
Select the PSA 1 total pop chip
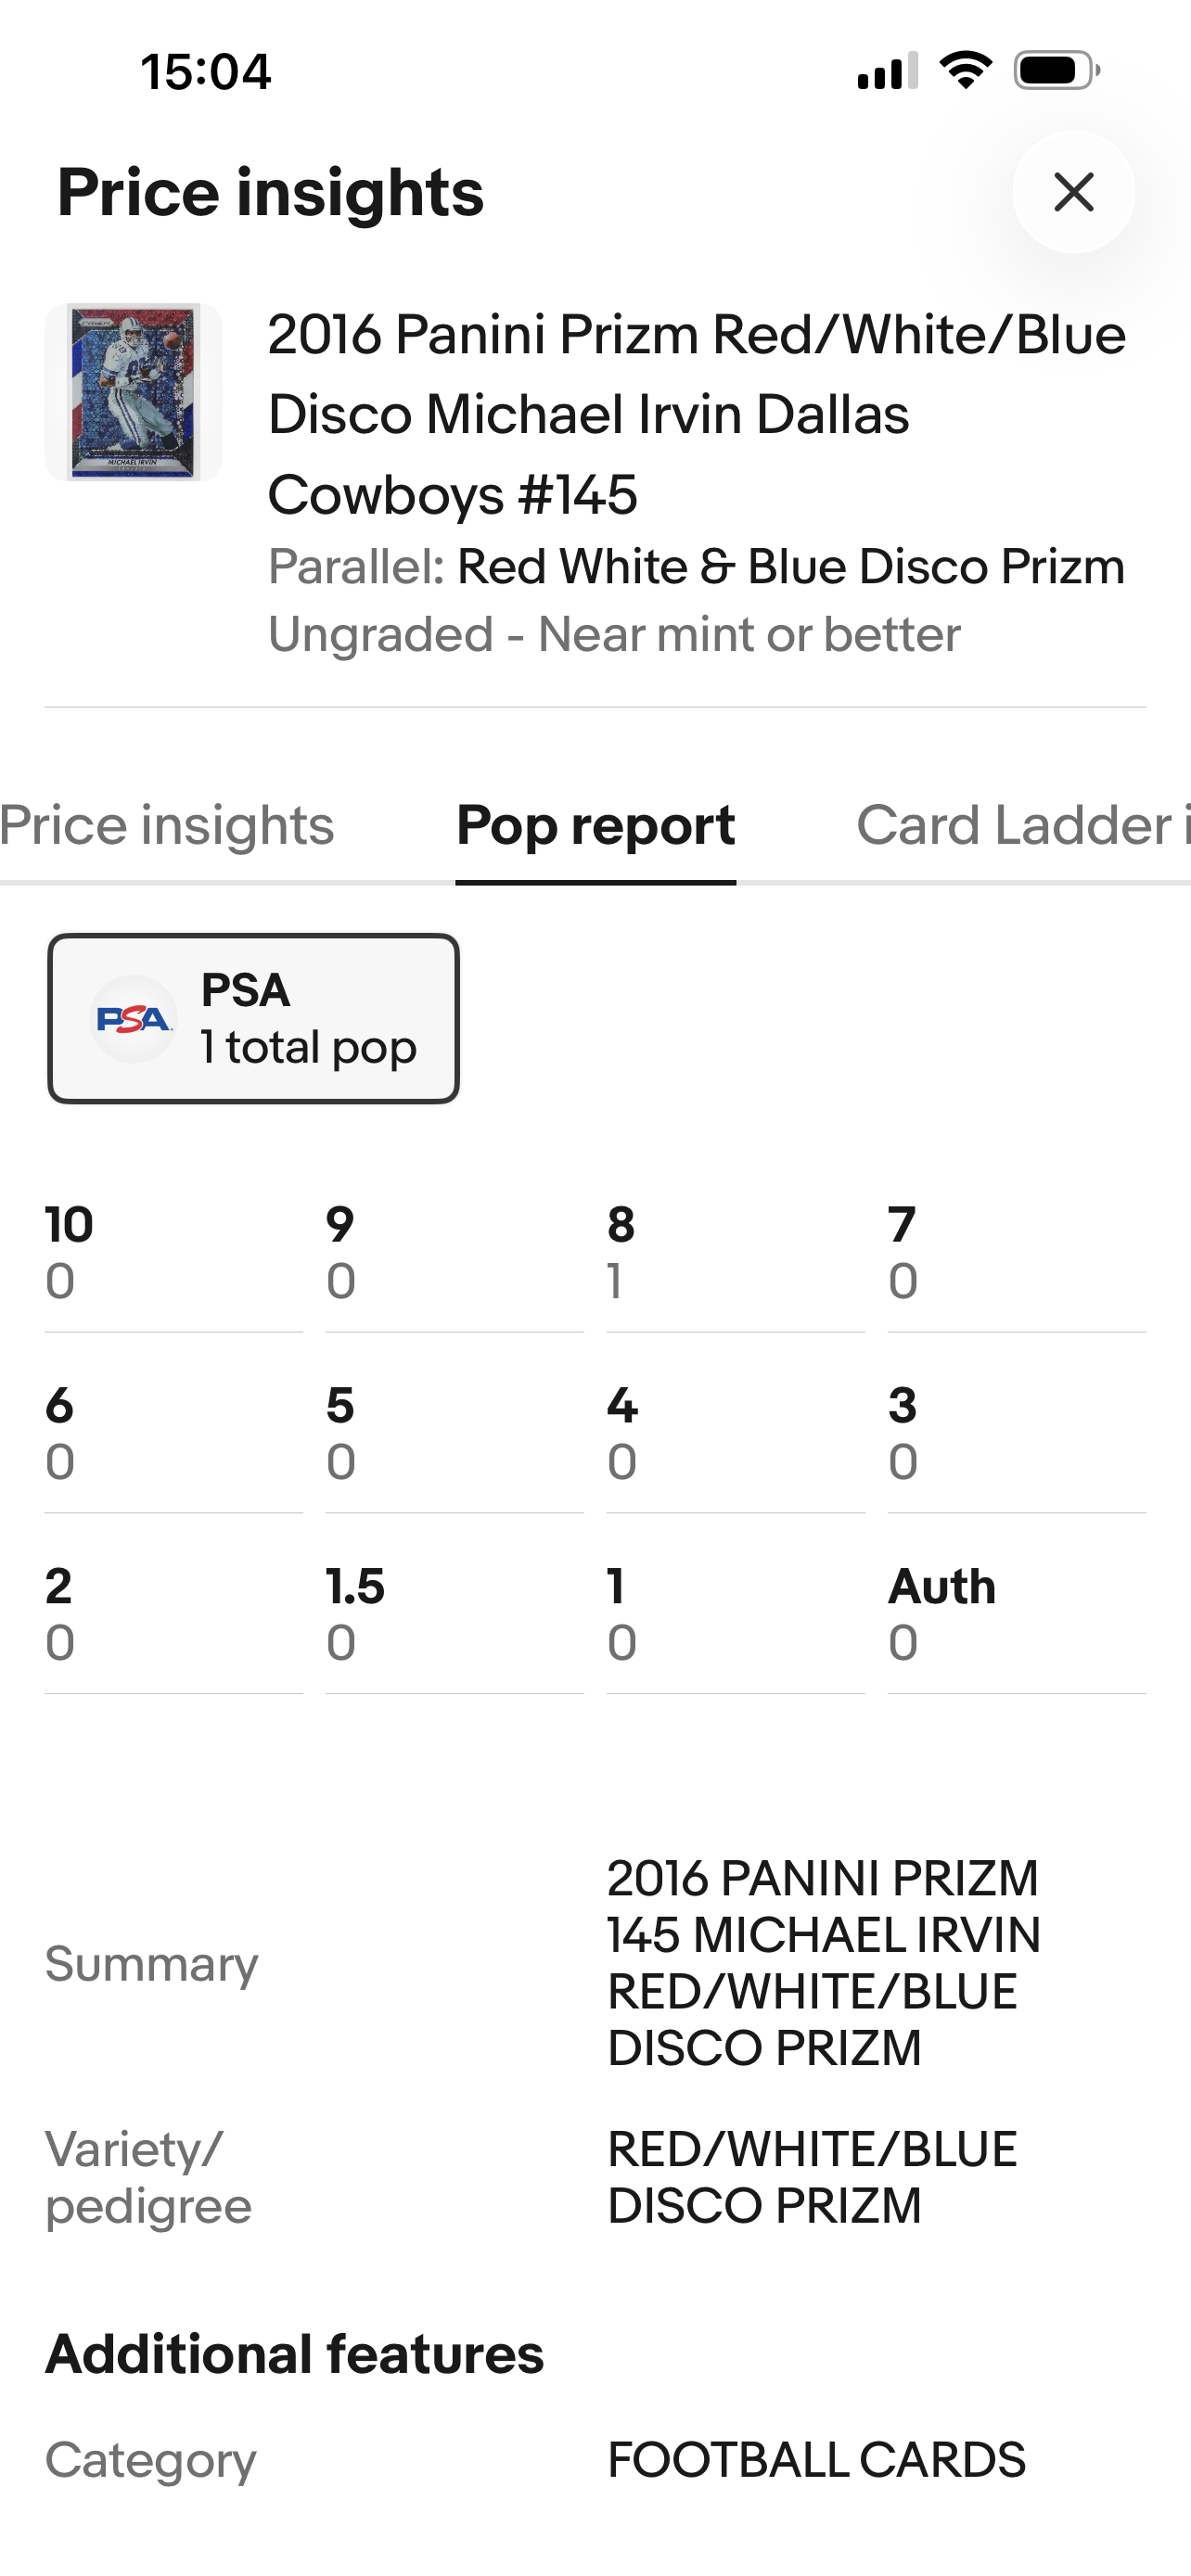coord(253,1019)
